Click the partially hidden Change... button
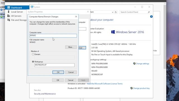 pyautogui.click(x=82, y=48)
